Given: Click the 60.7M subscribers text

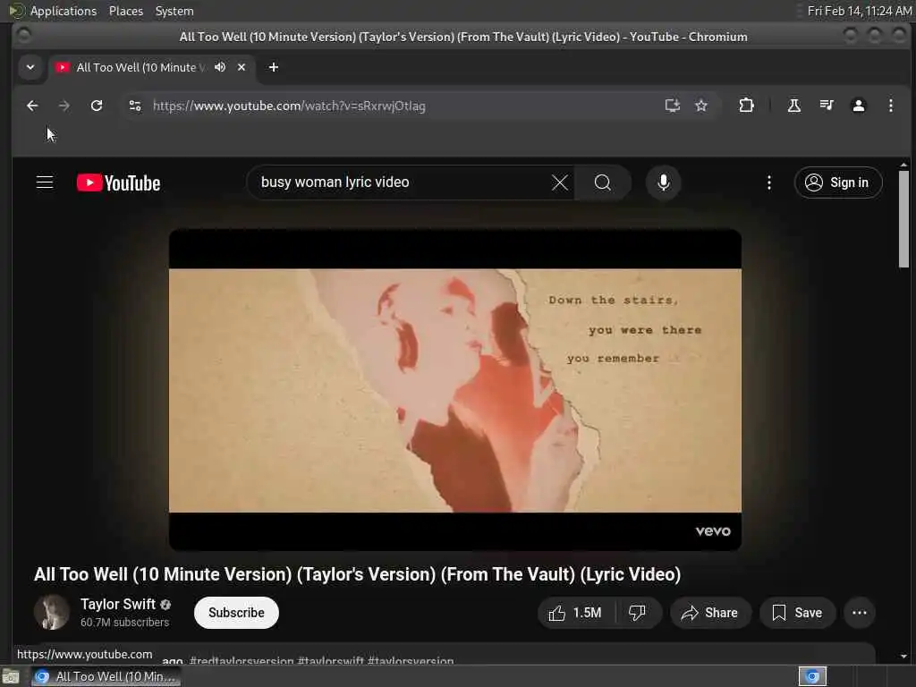Looking at the screenshot, I should tap(124, 623).
